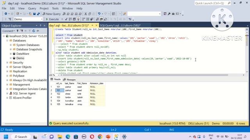250x140 pixels.
Task: Click the Include Actual Execution Plan icon
Action: [84, 19]
